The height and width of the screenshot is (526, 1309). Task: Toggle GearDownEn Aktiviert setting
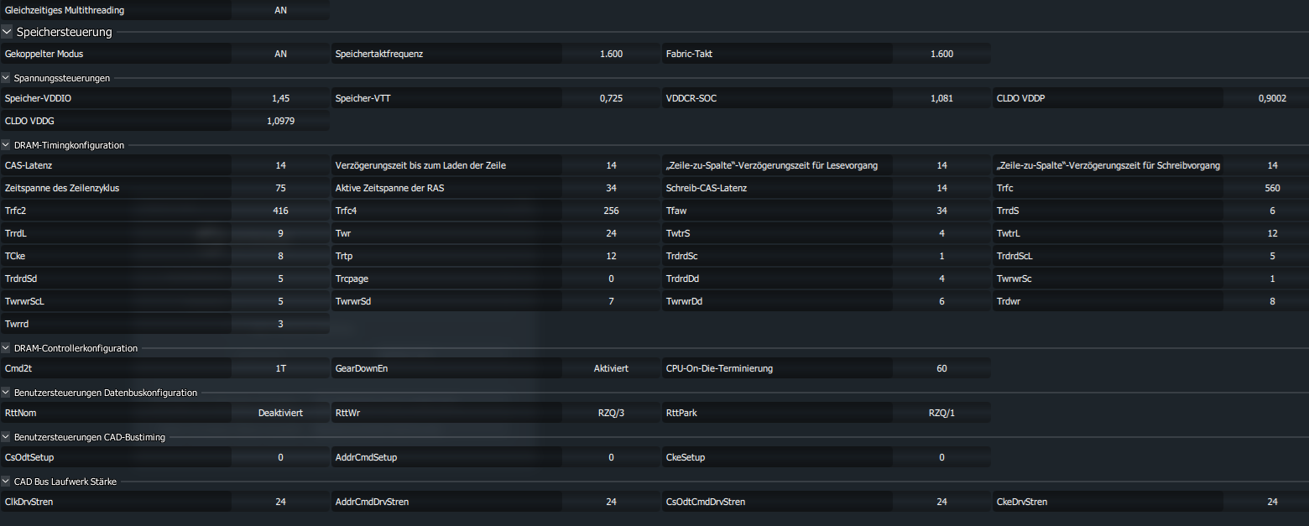611,368
